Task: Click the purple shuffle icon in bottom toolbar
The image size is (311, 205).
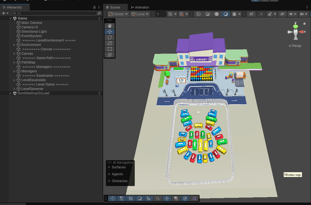Action: (x=194, y=198)
